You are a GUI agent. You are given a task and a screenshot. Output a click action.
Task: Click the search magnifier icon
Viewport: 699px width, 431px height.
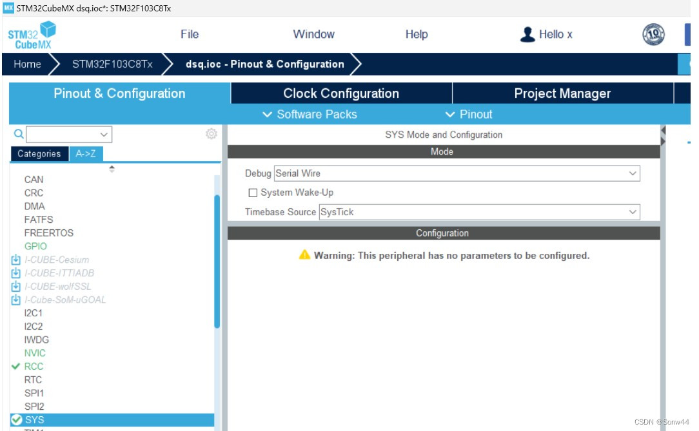click(x=18, y=133)
